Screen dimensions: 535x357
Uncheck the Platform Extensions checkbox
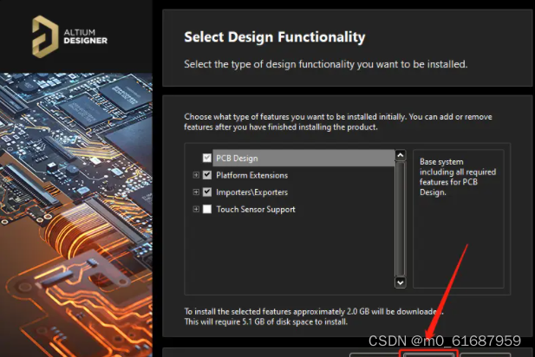(206, 175)
